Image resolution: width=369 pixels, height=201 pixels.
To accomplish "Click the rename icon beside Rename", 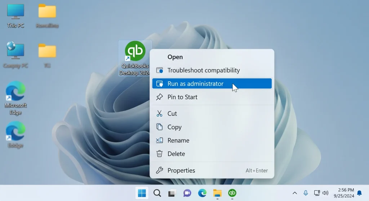I will pos(160,141).
